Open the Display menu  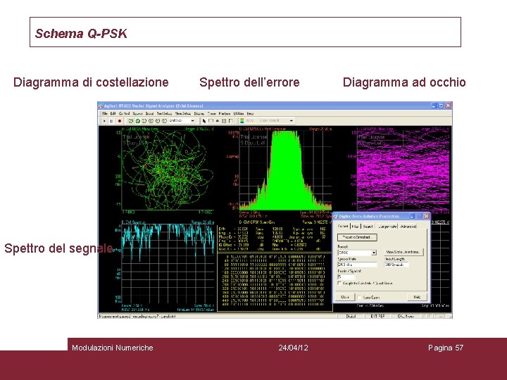tap(199, 113)
